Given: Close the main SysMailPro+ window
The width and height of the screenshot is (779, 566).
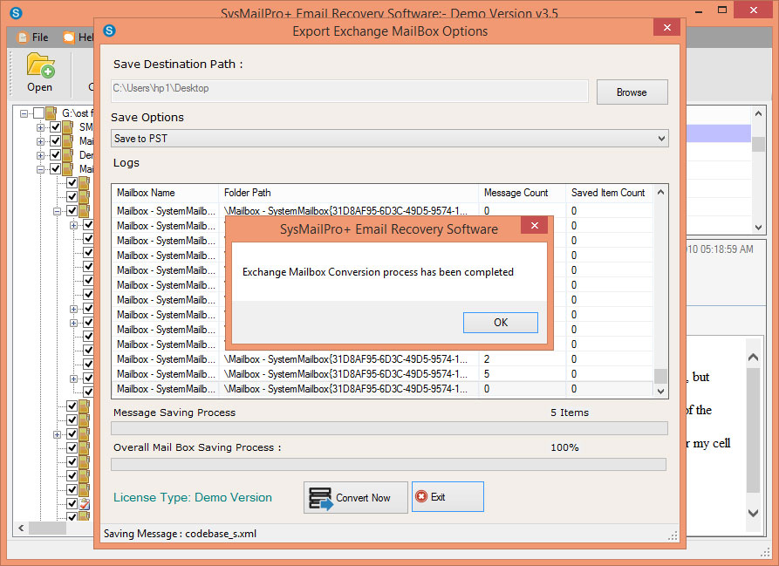Looking at the screenshot, I should coord(753,10).
